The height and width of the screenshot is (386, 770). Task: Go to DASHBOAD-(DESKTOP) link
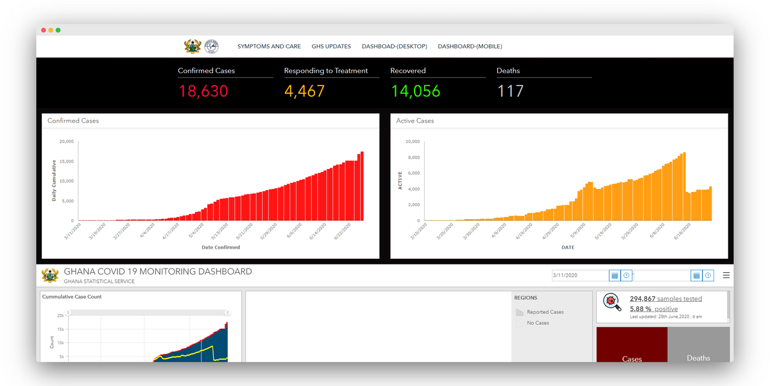(395, 46)
